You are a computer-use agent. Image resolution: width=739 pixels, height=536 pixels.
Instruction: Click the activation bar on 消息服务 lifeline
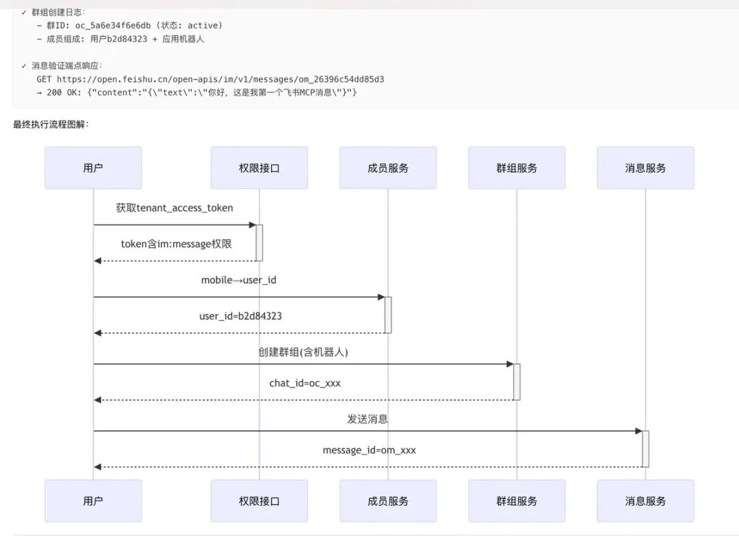coord(645,449)
